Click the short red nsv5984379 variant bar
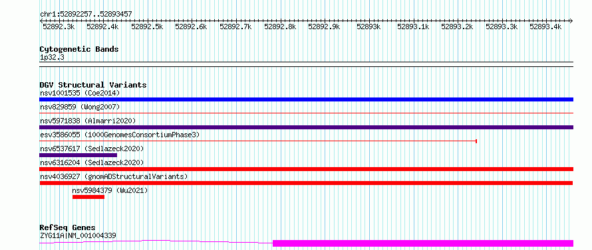This screenshot has height=250, width=592. [x=88, y=197]
